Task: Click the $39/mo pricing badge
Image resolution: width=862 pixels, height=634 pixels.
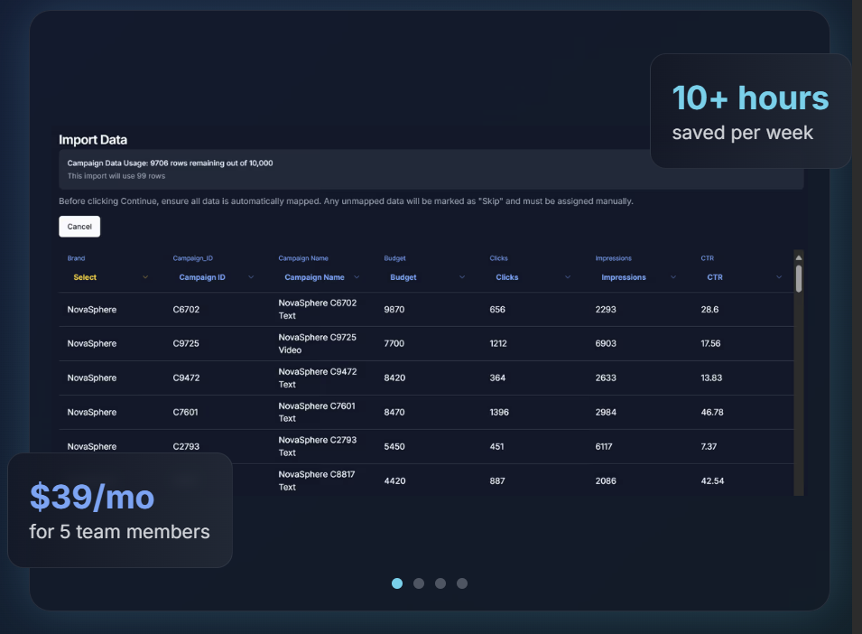Action: pos(119,510)
